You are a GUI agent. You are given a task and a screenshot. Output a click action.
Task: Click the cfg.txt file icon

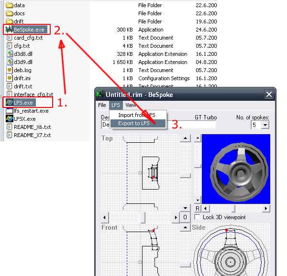click(10, 46)
